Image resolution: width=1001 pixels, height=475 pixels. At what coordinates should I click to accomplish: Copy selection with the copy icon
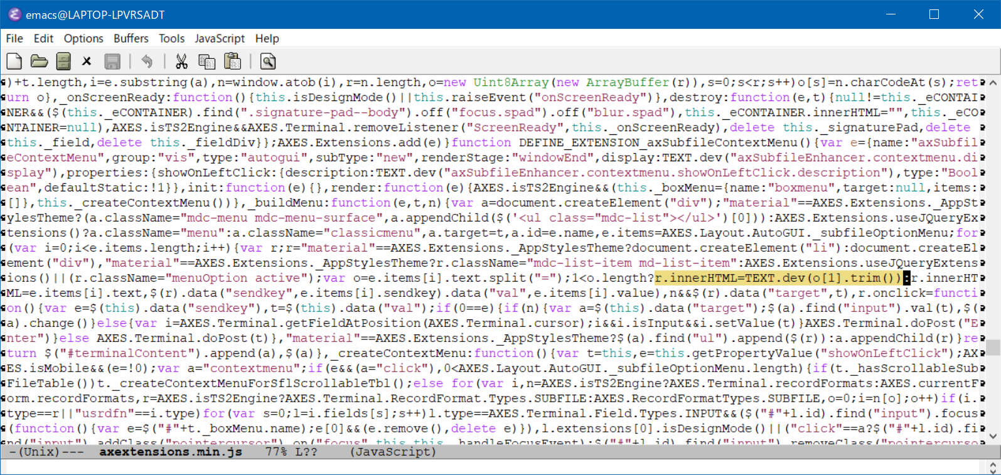[x=206, y=61]
